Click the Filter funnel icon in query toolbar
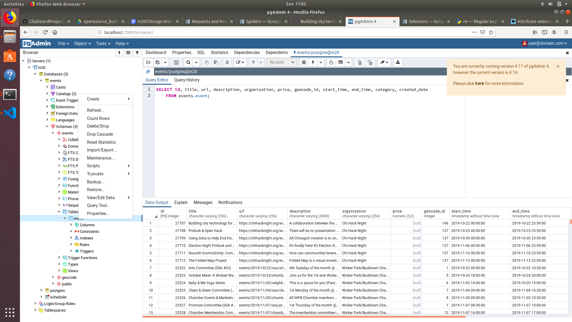572x322 pixels. coord(253,62)
